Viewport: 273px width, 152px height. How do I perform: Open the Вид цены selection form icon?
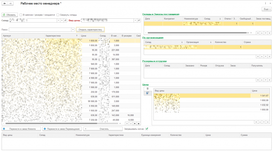tap(139, 20)
